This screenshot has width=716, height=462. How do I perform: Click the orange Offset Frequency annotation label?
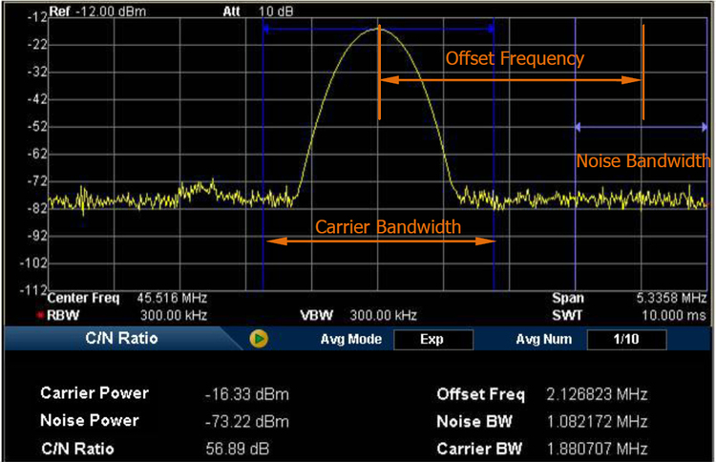point(515,58)
